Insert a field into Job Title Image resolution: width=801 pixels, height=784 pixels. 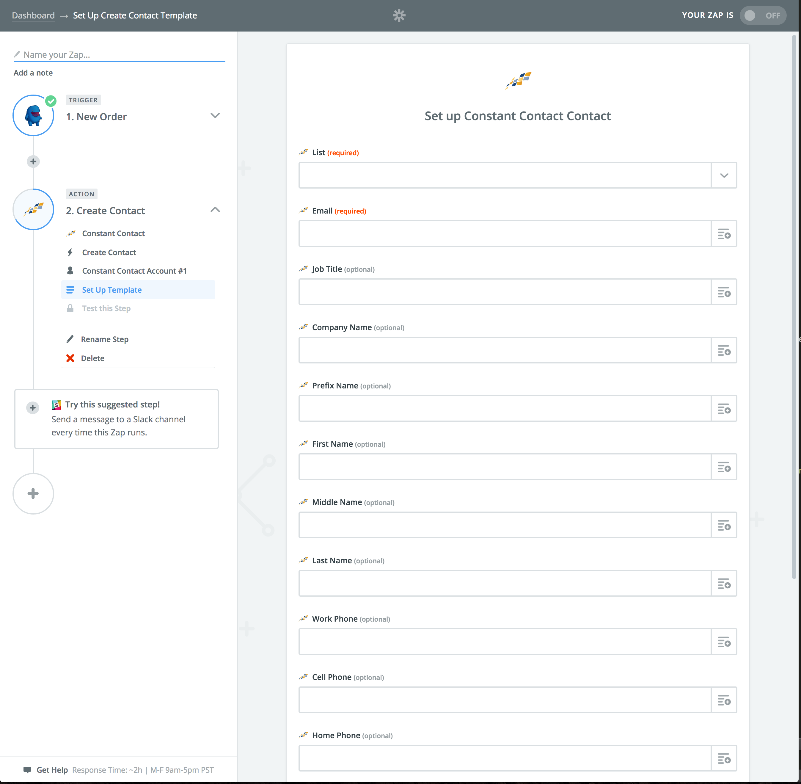pyautogui.click(x=724, y=292)
